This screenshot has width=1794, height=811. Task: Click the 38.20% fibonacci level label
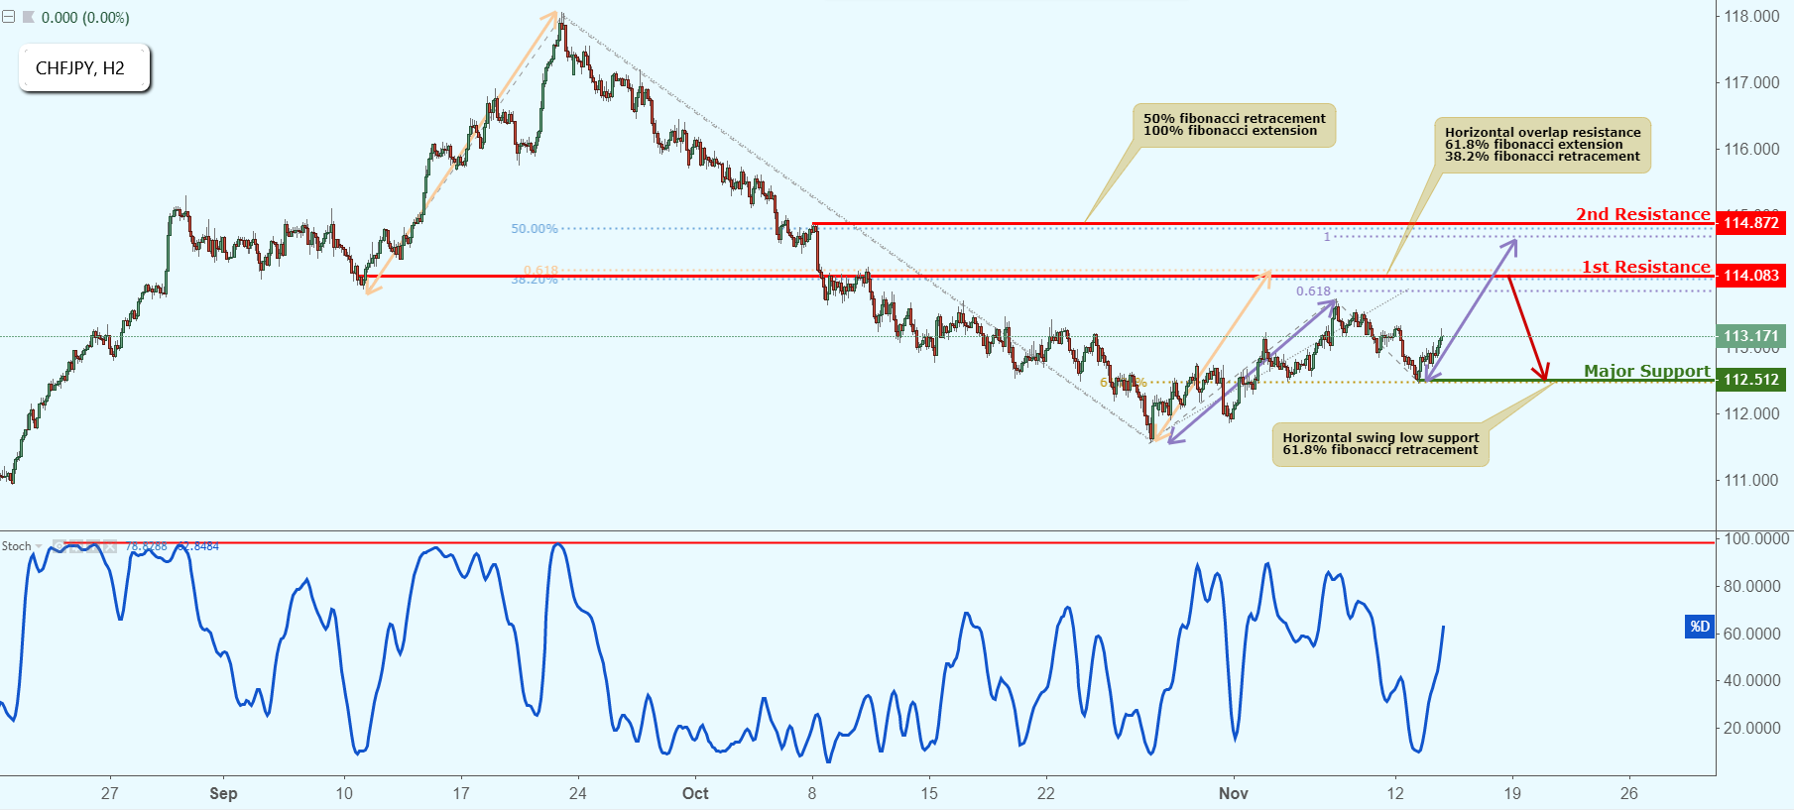[x=535, y=281]
